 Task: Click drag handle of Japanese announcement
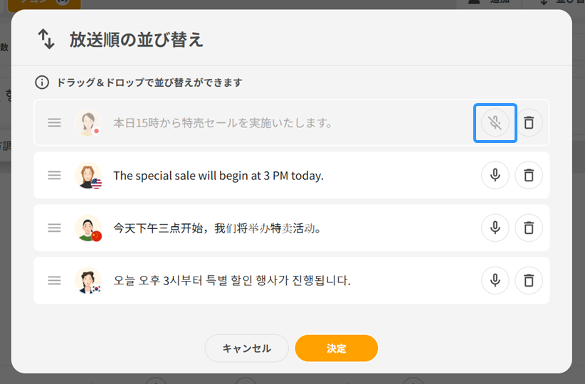click(x=54, y=123)
